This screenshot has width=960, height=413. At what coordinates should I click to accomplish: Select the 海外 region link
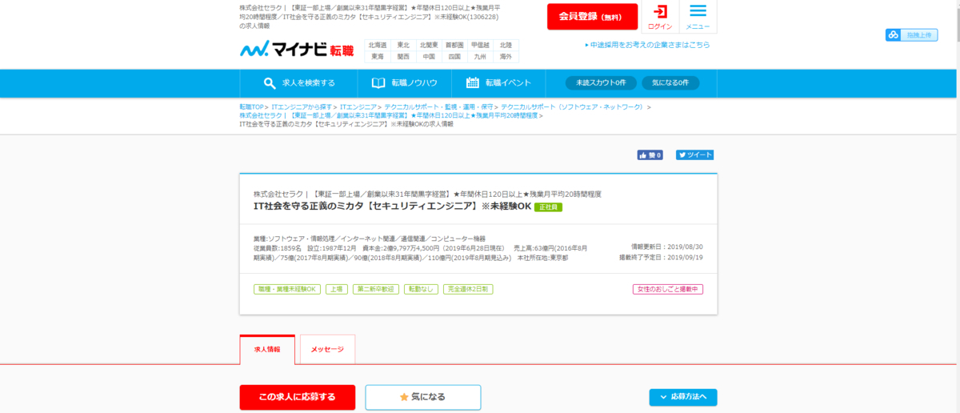click(506, 57)
